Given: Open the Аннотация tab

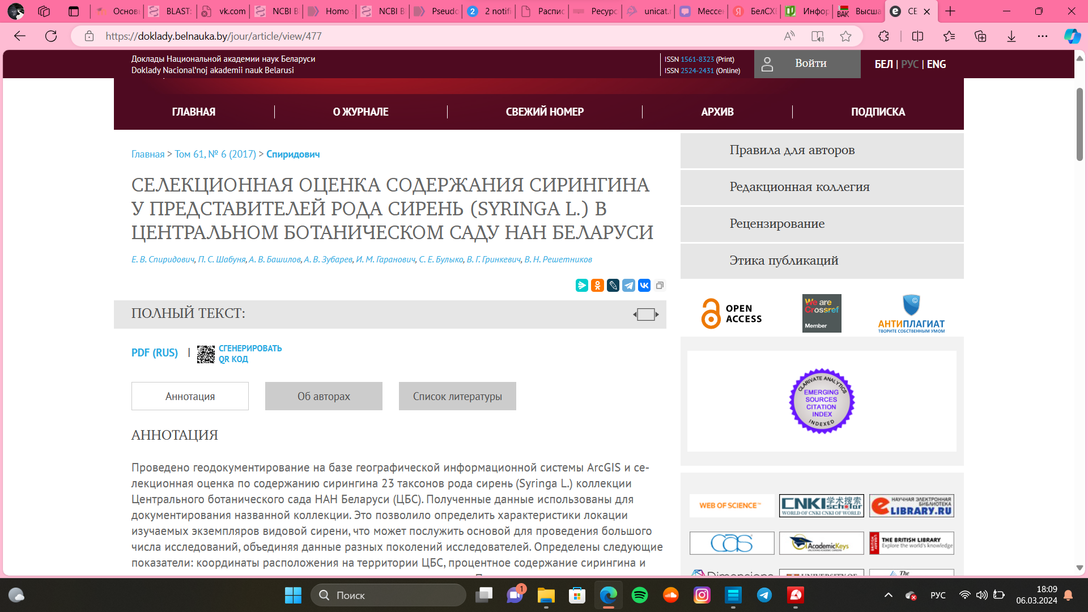Looking at the screenshot, I should pos(190,396).
